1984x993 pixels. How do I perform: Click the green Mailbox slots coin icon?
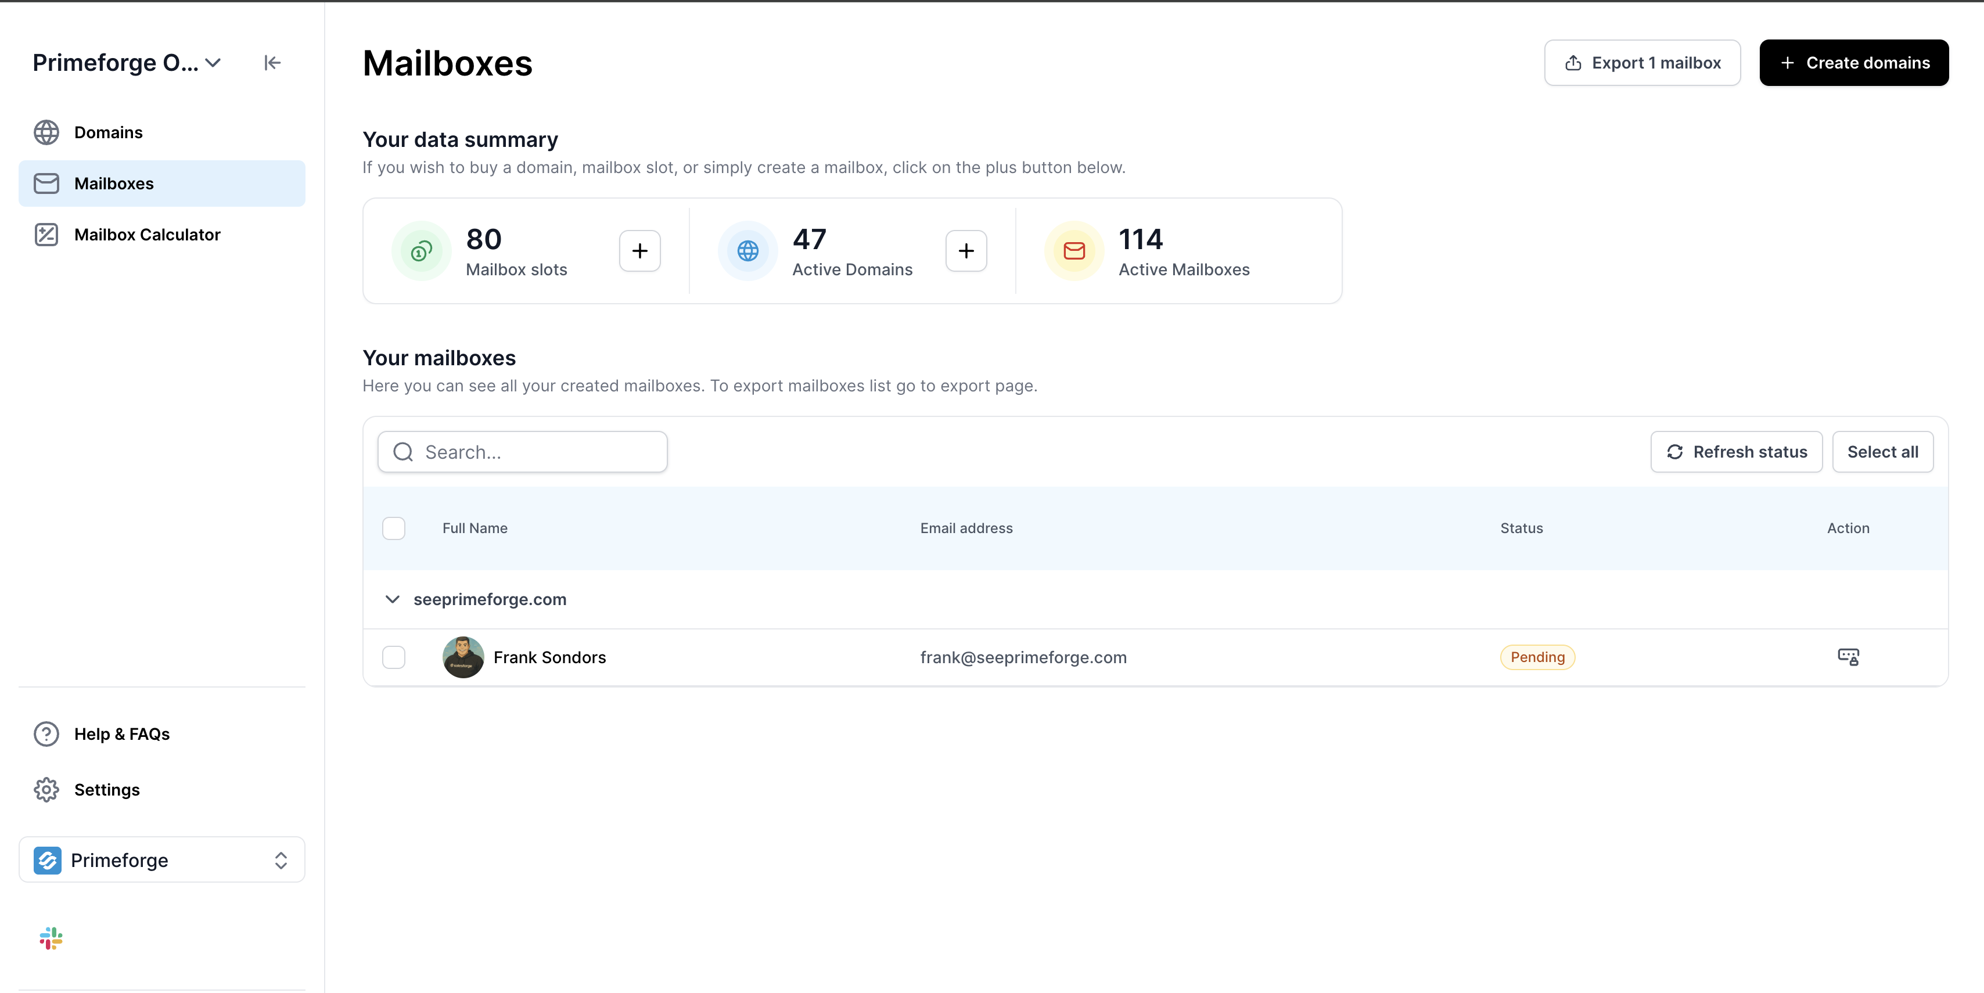[x=421, y=251]
